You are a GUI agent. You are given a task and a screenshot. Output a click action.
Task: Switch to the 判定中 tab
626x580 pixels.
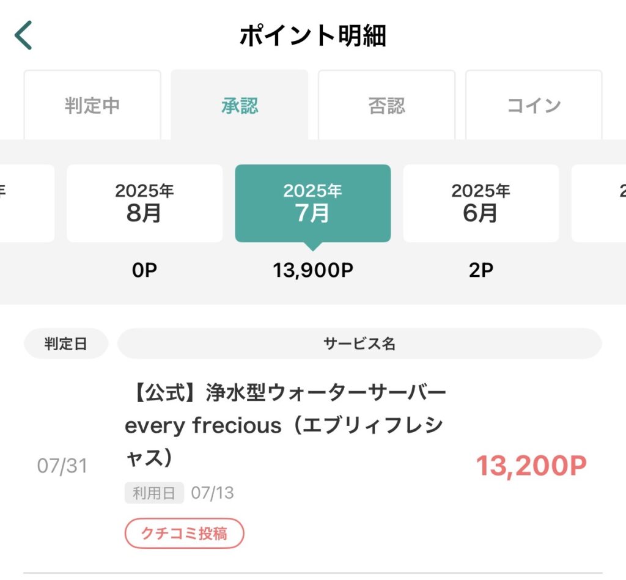pyautogui.click(x=92, y=106)
